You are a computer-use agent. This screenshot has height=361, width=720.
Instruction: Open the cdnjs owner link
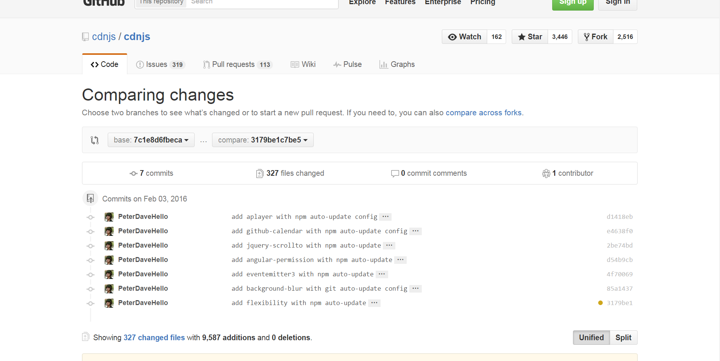point(104,37)
